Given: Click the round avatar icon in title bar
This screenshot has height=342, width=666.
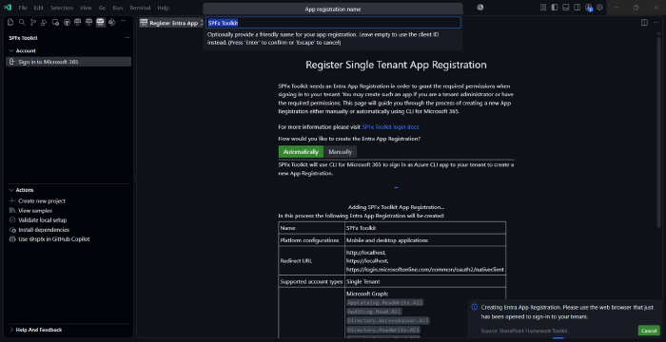Looking at the screenshot, I should click(480, 8).
